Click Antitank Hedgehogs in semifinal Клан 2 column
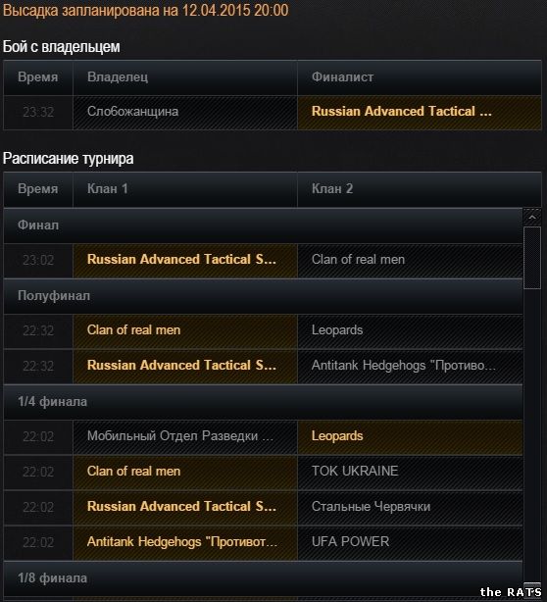Viewport: 547px width, 602px height. click(403, 366)
